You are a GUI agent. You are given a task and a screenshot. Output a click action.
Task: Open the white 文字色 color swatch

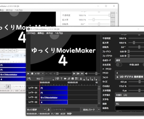(130, 99)
